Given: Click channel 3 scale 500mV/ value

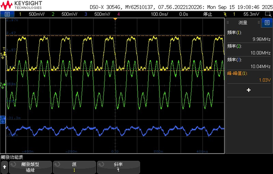Looking at the screenshot, I should click(102, 14).
